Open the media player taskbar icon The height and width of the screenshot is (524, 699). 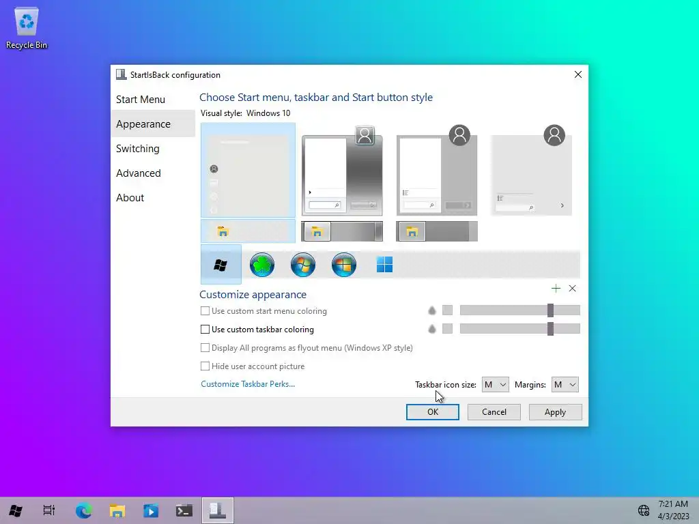[x=151, y=510]
